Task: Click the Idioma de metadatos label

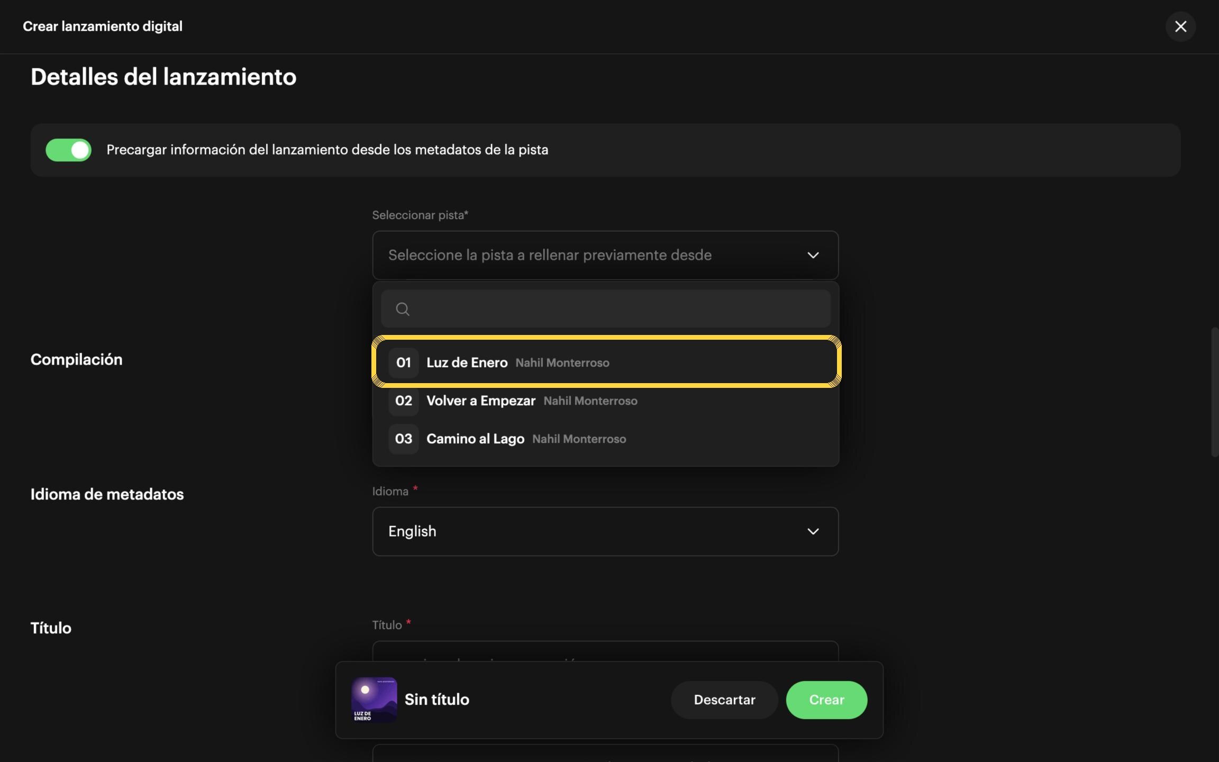Action: 107,494
